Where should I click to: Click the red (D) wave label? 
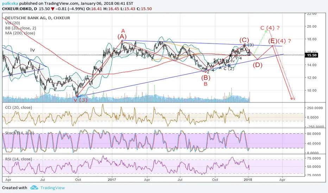[258, 65]
